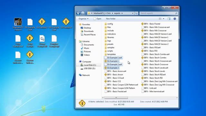Select Script Example.ex4 desktop file

point(18,41)
